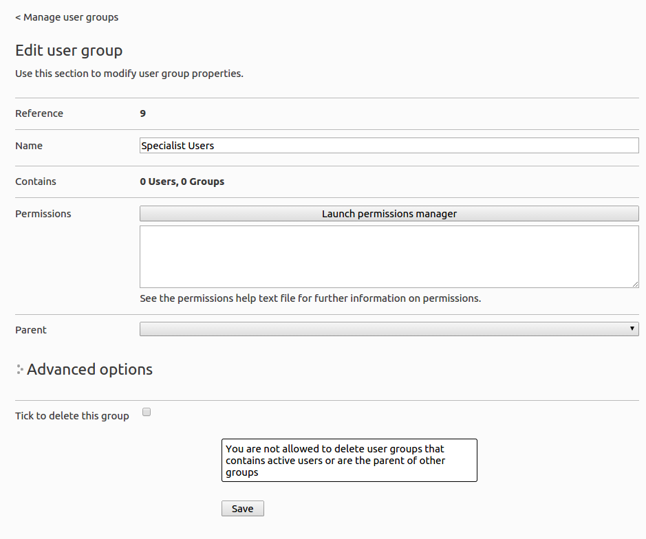Click the dotted icon beside Advanced options

click(x=20, y=369)
